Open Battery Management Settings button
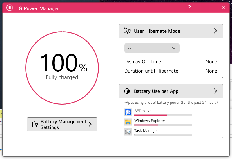 pyautogui.click(x=62, y=124)
